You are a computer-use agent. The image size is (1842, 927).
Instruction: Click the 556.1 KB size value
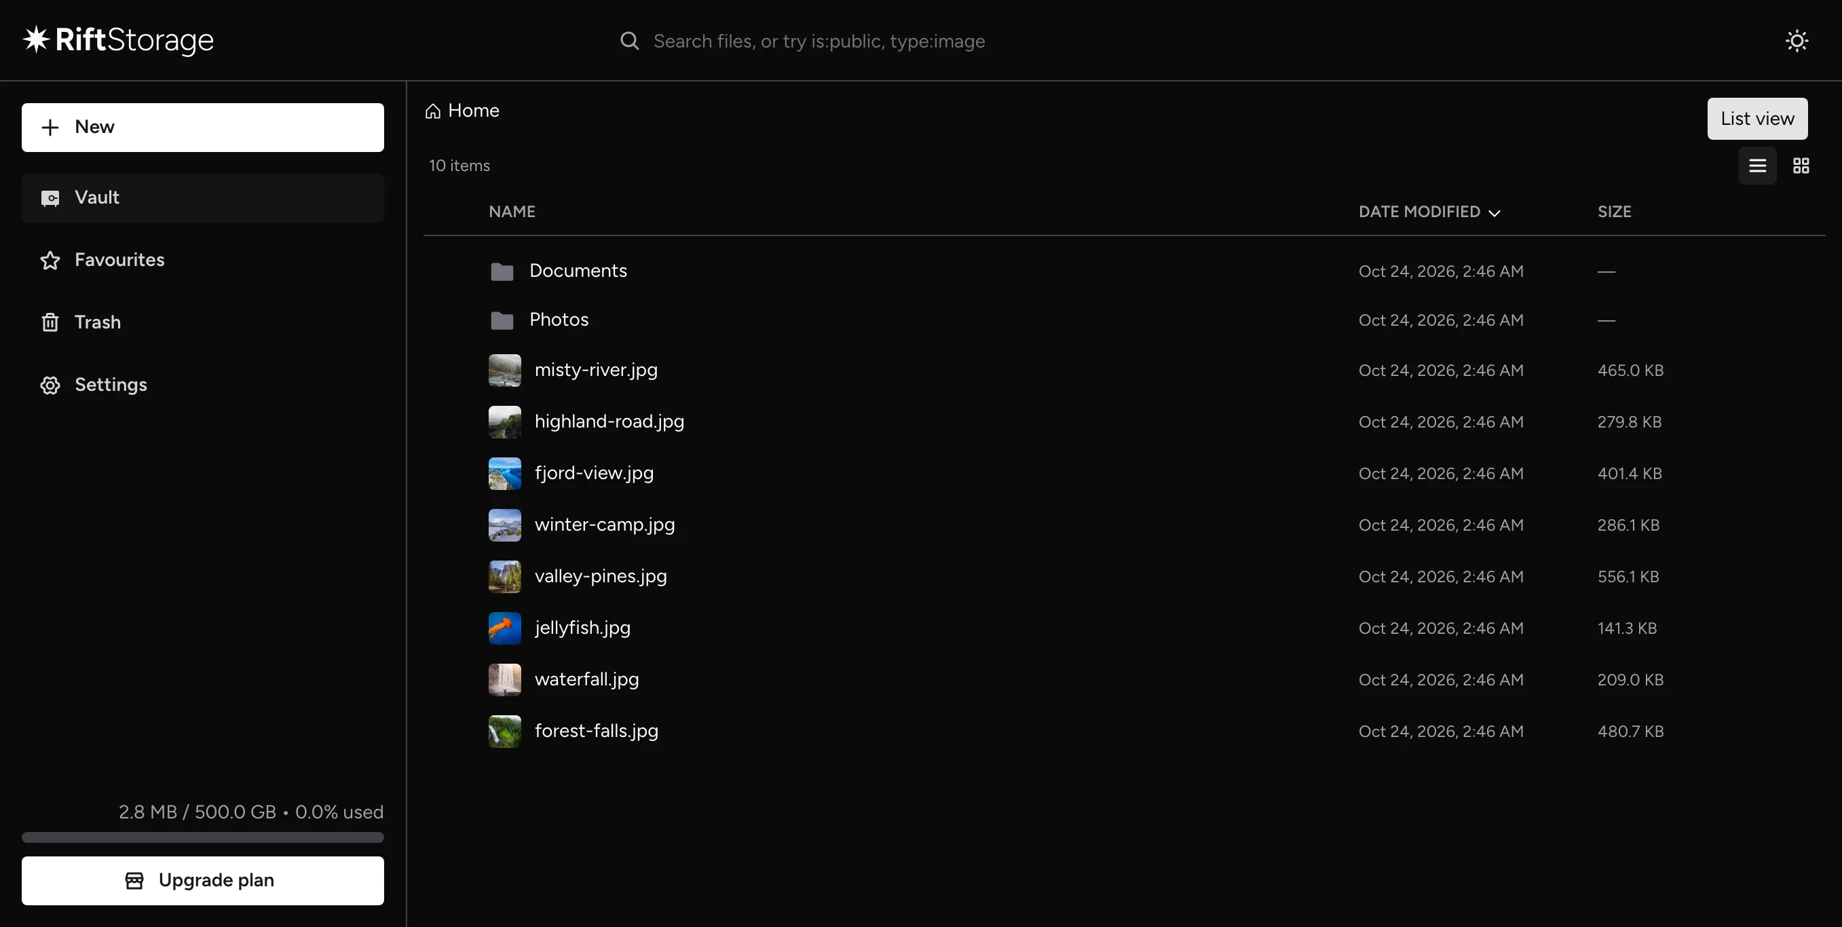click(x=1628, y=577)
